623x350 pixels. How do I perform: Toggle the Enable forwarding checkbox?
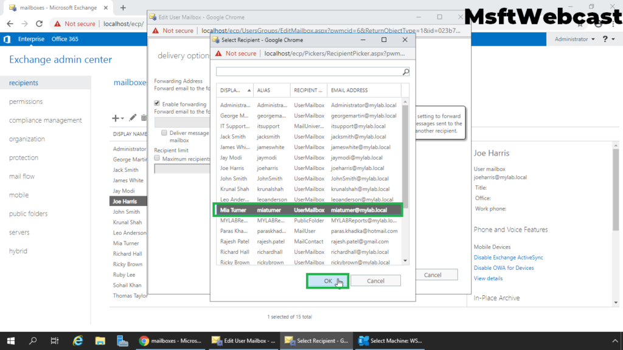tap(157, 103)
